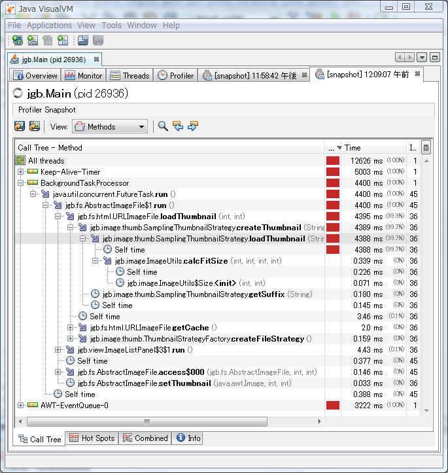Switch to the Profiler tab
The height and width of the screenshot is (473, 448).
[176, 75]
